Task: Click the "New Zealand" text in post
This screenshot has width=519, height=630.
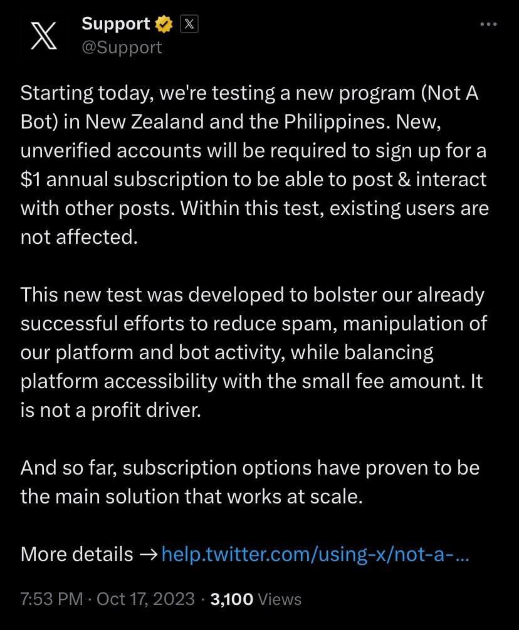Action: pos(141,122)
